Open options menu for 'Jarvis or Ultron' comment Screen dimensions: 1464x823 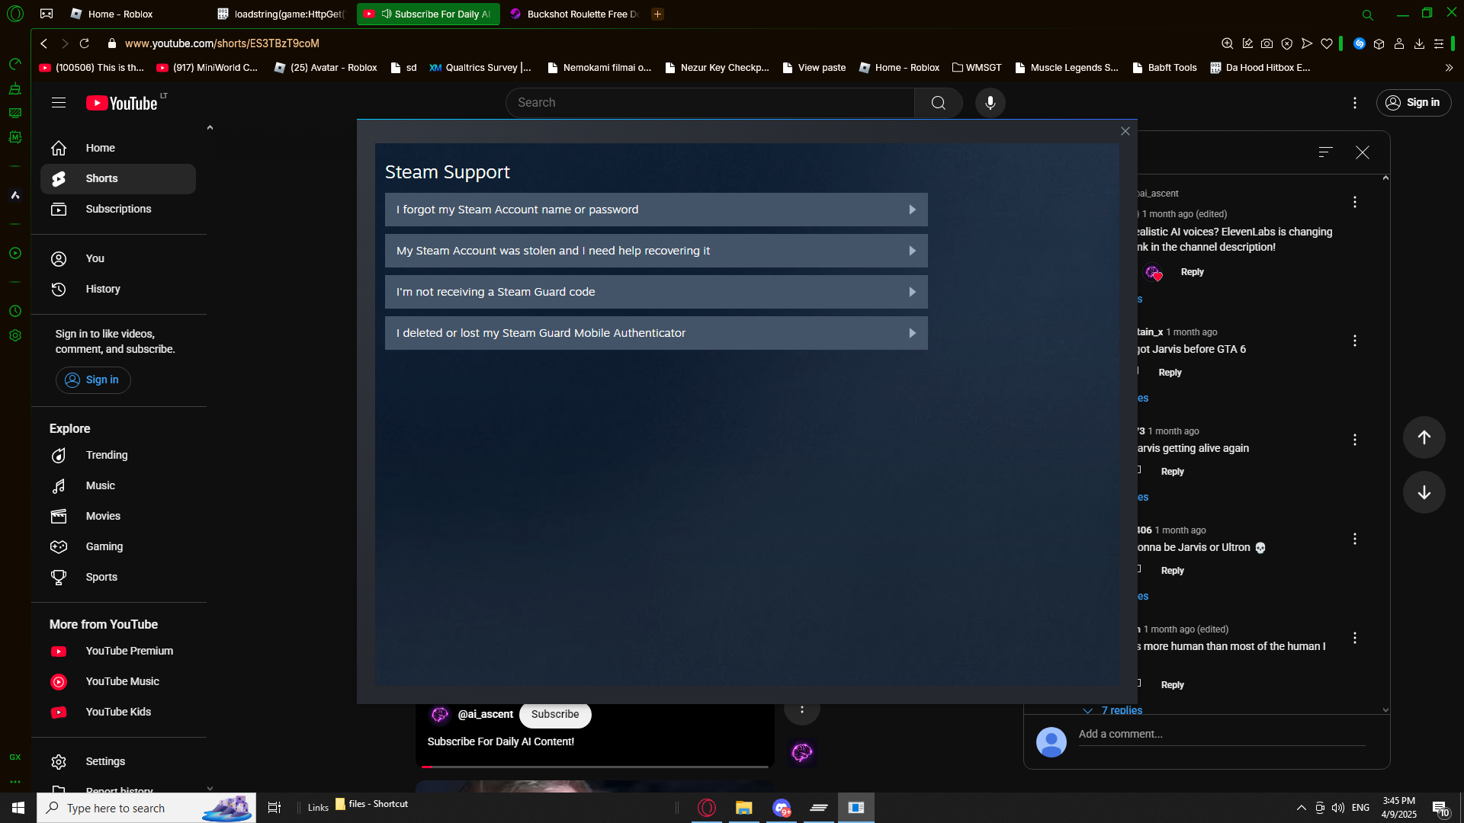tap(1355, 539)
